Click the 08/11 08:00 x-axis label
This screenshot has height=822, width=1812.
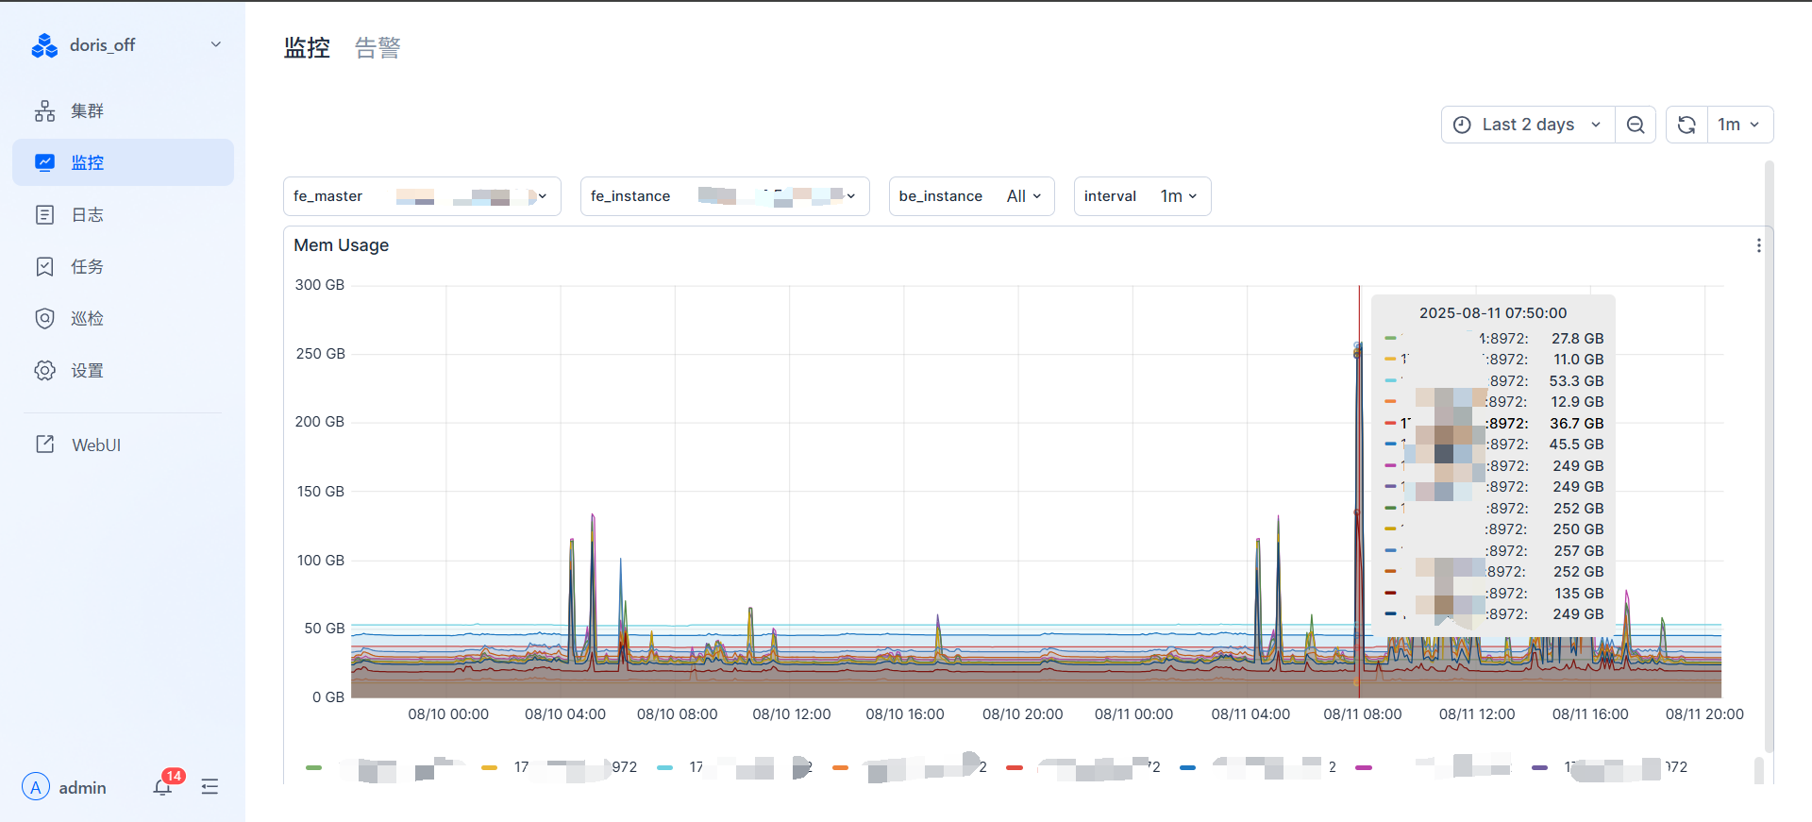(x=1362, y=714)
